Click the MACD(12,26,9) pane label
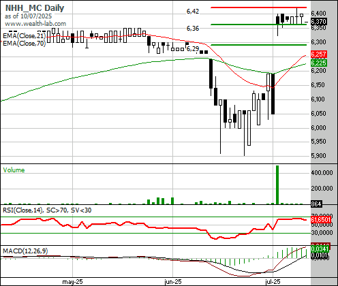The width and height of the screenshot is (338, 286). coord(25,251)
